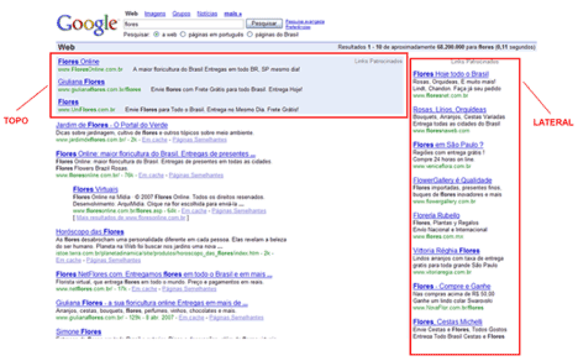Click the Pesquisar search button

pos(264,24)
